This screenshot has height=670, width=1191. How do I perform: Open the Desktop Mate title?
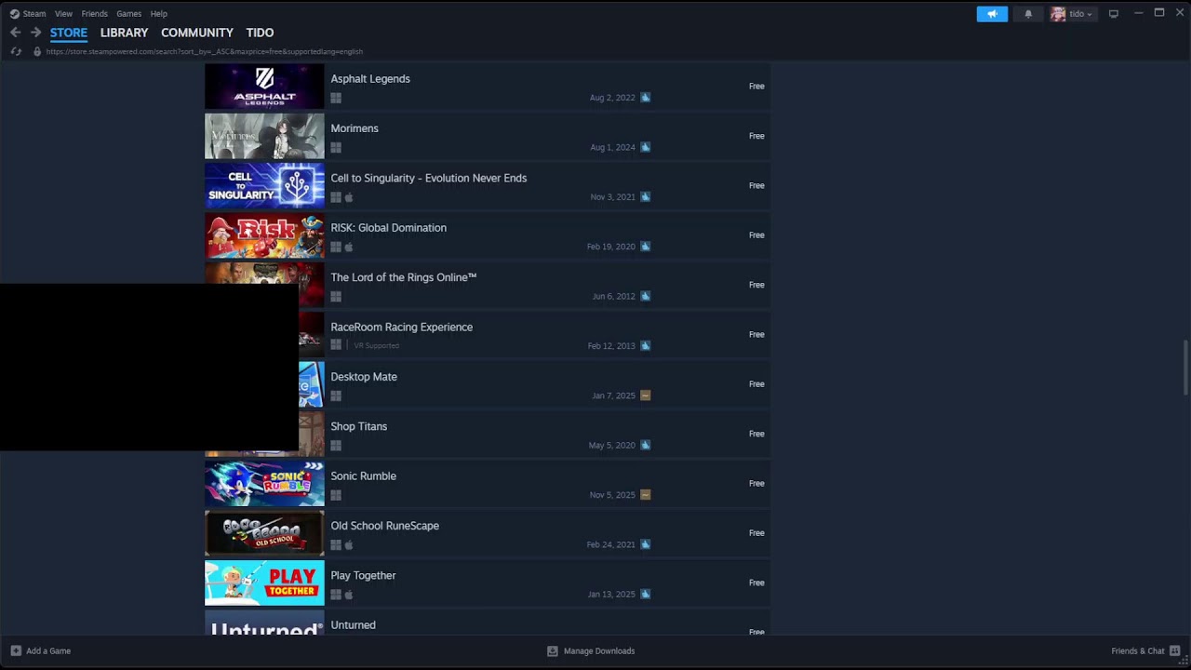click(x=364, y=377)
